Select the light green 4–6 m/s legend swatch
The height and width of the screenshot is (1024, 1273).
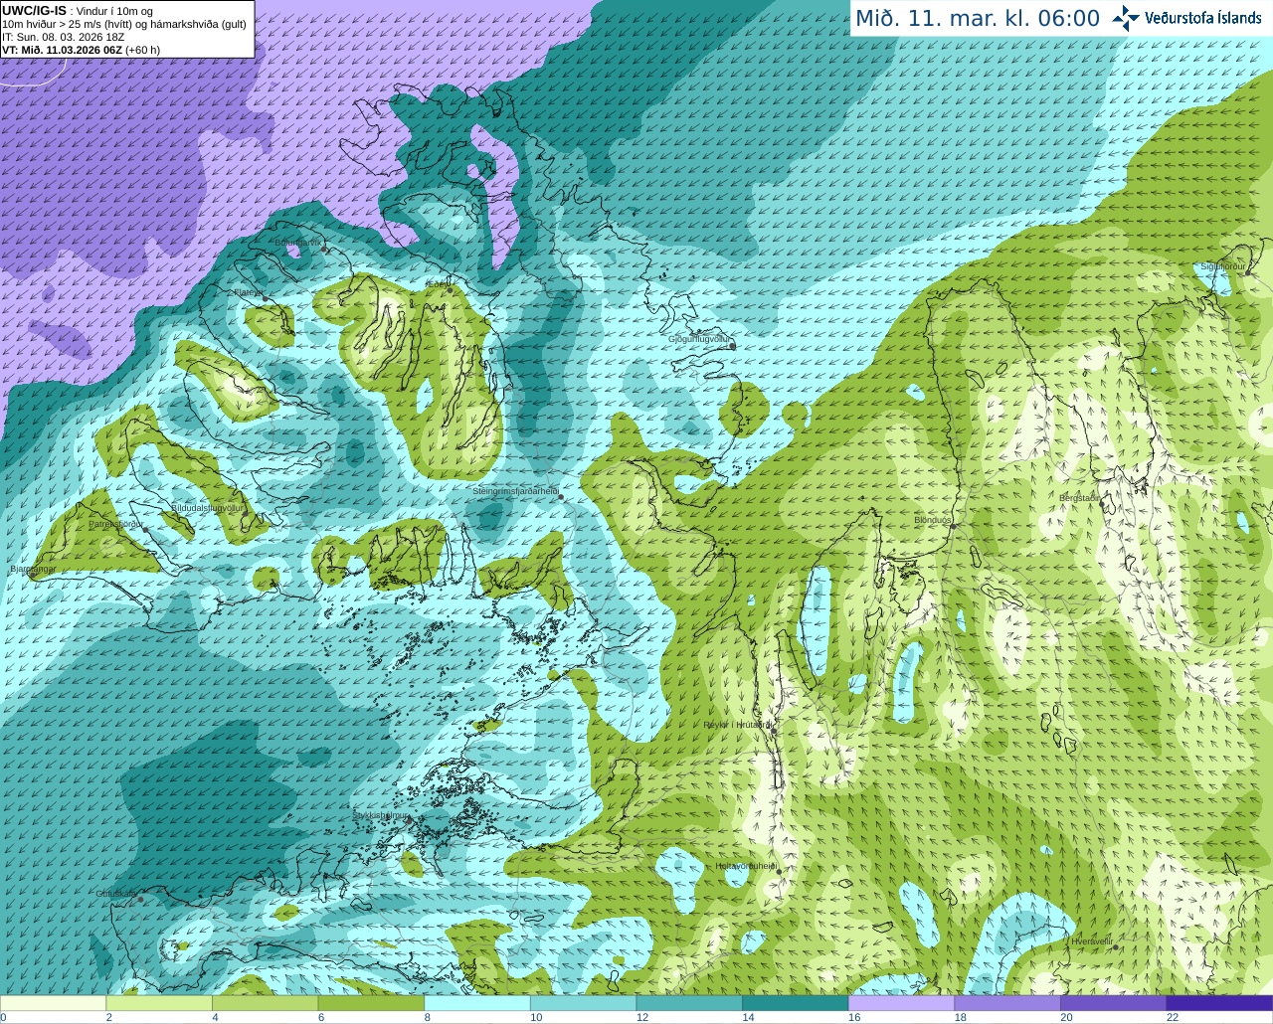pyautogui.click(x=266, y=1003)
